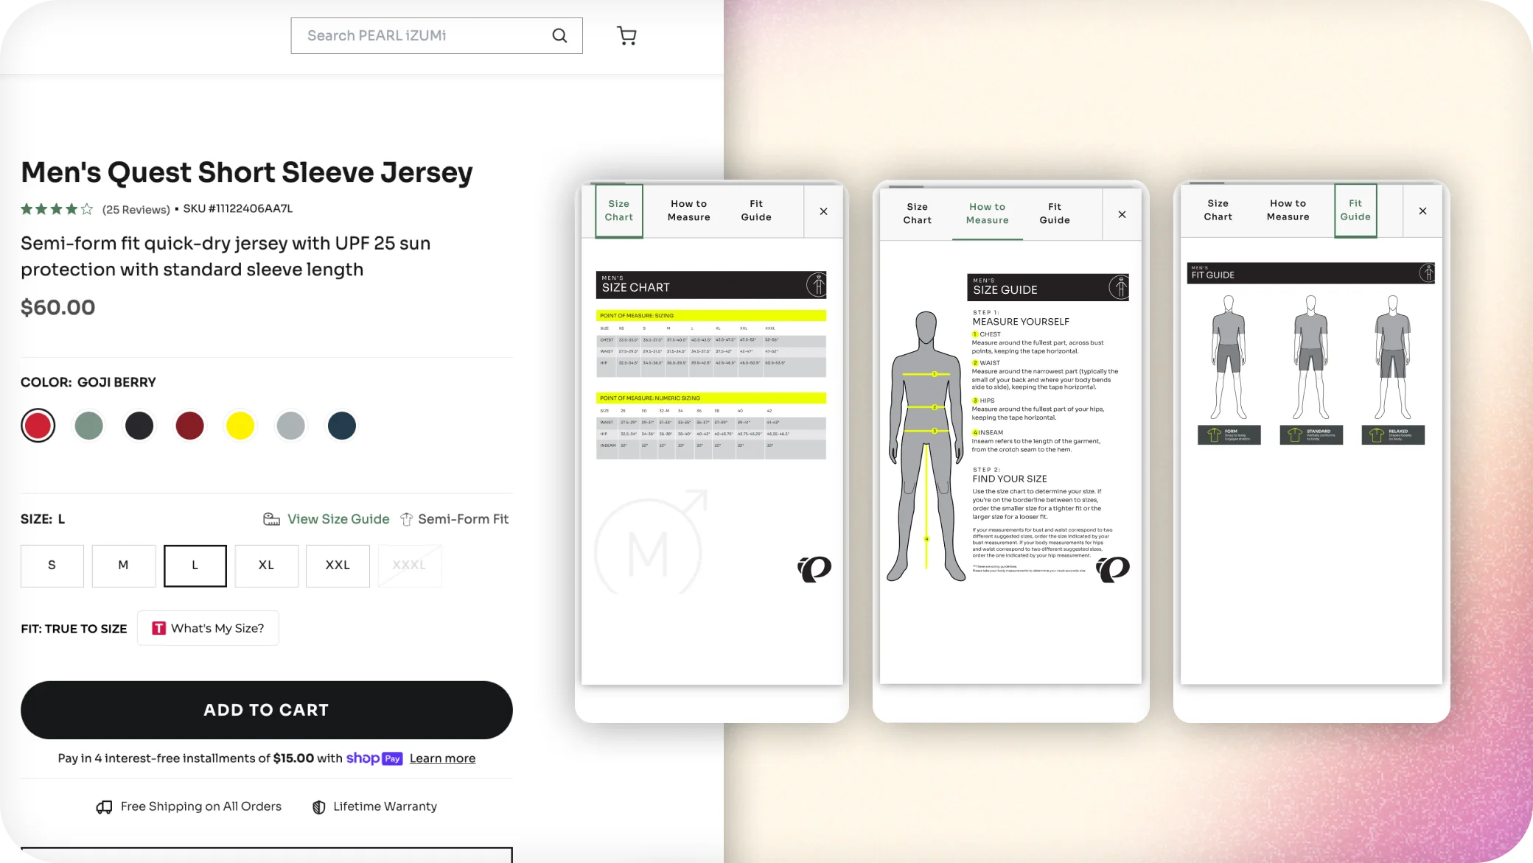The height and width of the screenshot is (863, 1533).
Task: Open Fit Guide tab in middle panel
Action: coord(1055,214)
